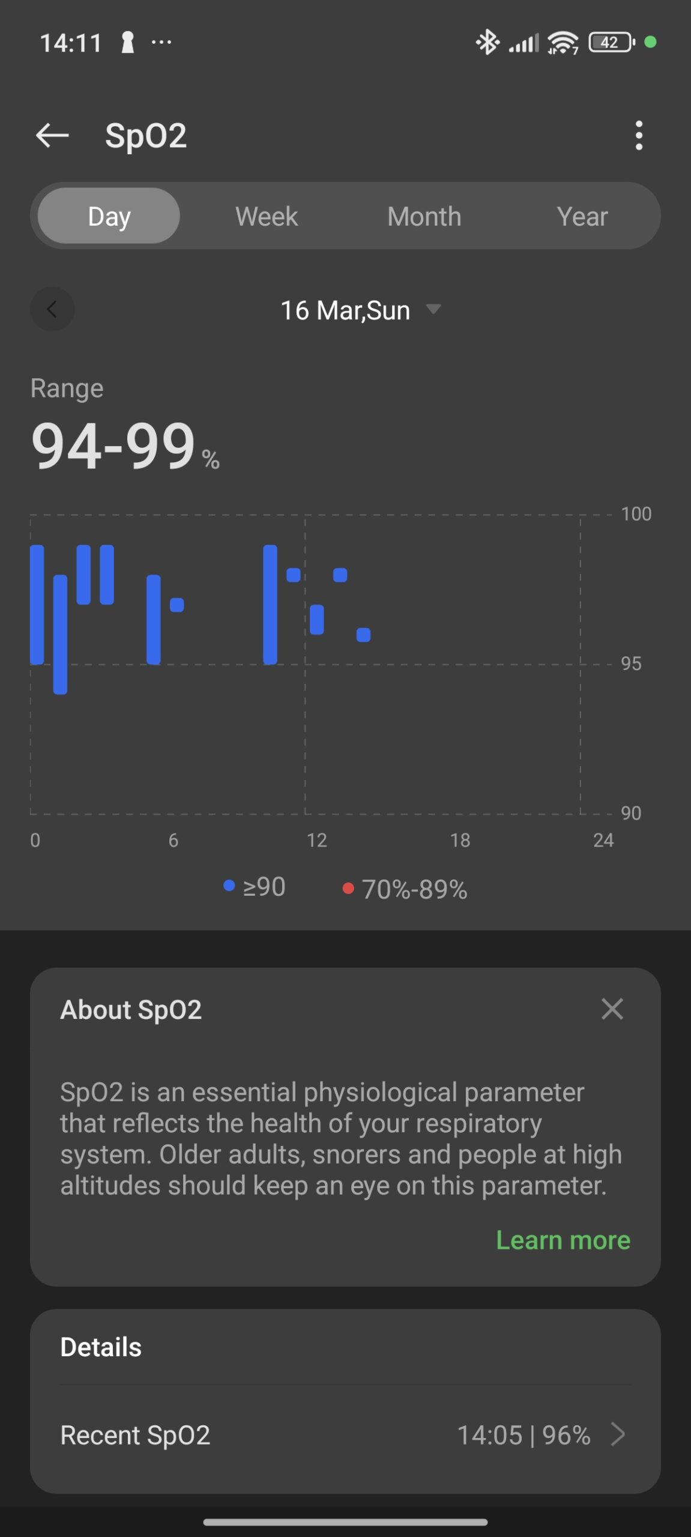Tap the back arrow icon
691x1537 pixels.
click(x=52, y=136)
